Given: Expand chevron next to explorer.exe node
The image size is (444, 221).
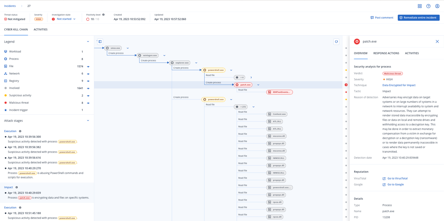Looking at the screenshot, I should [x=196, y=63].
